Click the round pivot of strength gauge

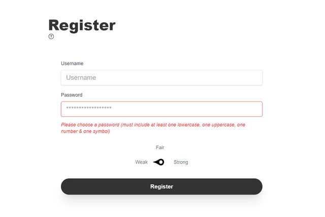[x=161, y=162]
